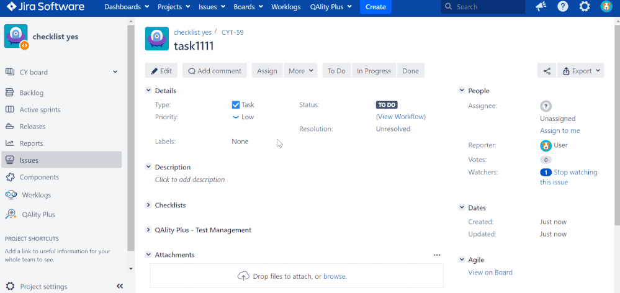The width and height of the screenshot is (620, 293).
Task: Open Project settings
Action: click(x=43, y=287)
